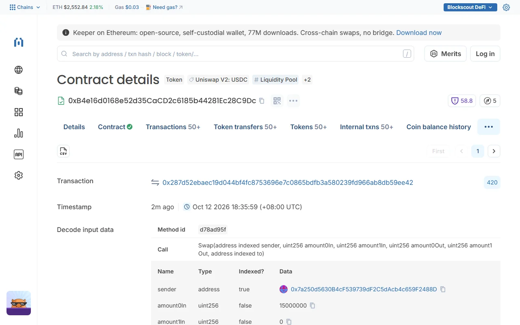Image resolution: width=520 pixels, height=325 pixels.
Task: Open the compass badge showing 5
Action: click(490, 101)
